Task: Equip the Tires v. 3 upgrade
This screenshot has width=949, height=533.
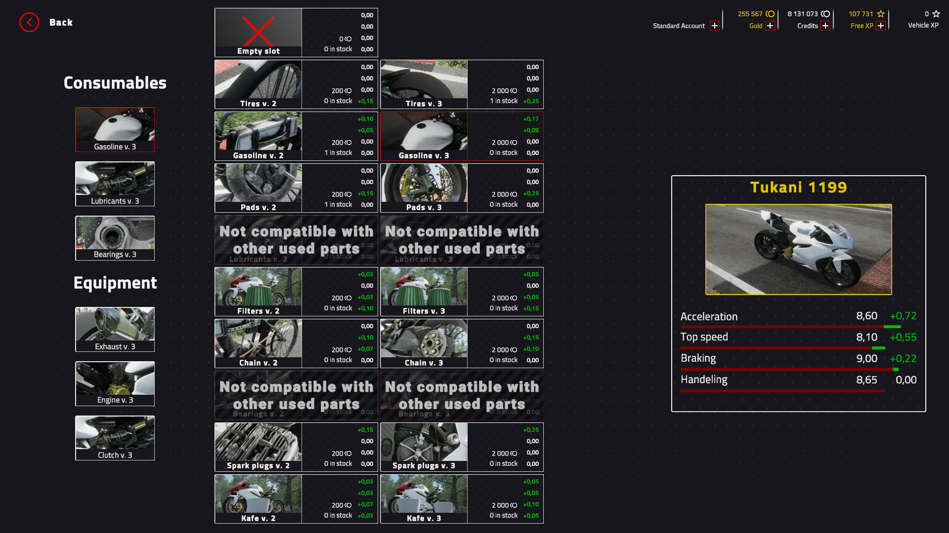Action: (x=424, y=84)
